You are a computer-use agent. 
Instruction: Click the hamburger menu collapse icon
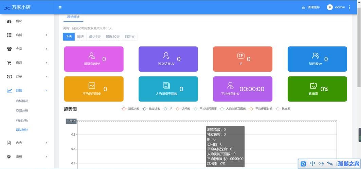(60, 7)
